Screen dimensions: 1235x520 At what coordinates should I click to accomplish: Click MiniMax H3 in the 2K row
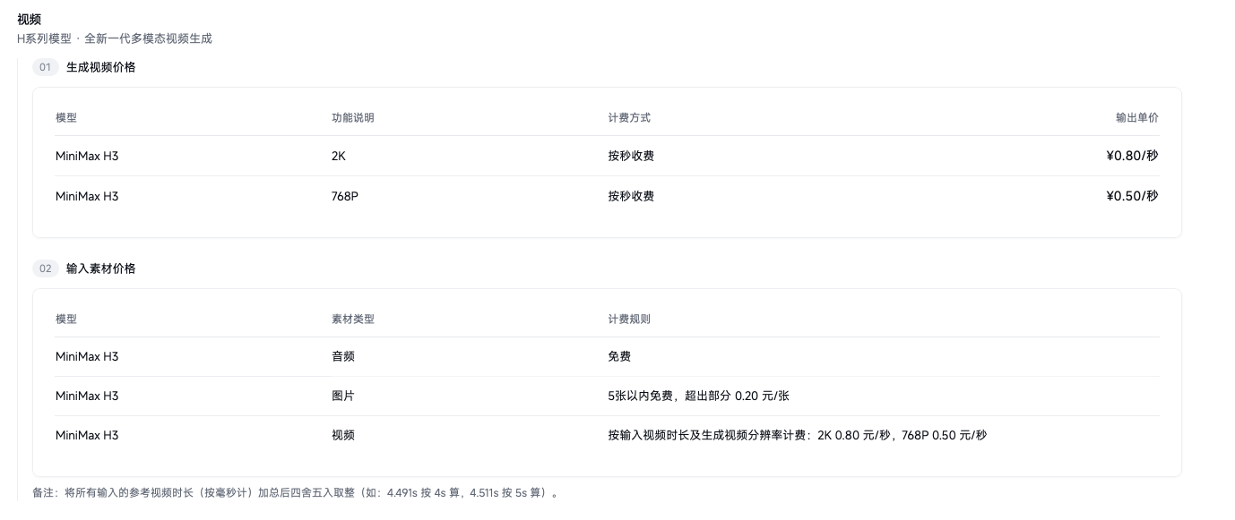pos(87,156)
